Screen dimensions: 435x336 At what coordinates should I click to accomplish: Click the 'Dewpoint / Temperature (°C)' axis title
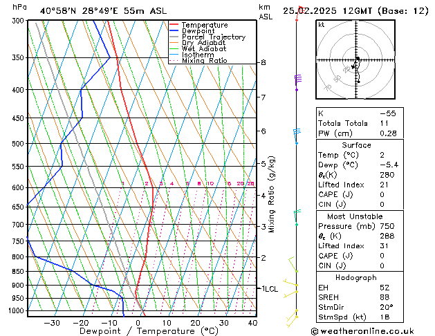pyautogui.click(x=149, y=331)
